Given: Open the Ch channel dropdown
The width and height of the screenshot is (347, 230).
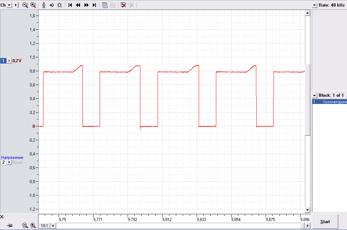Looking at the screenshot, I should [x=9, y=5].
